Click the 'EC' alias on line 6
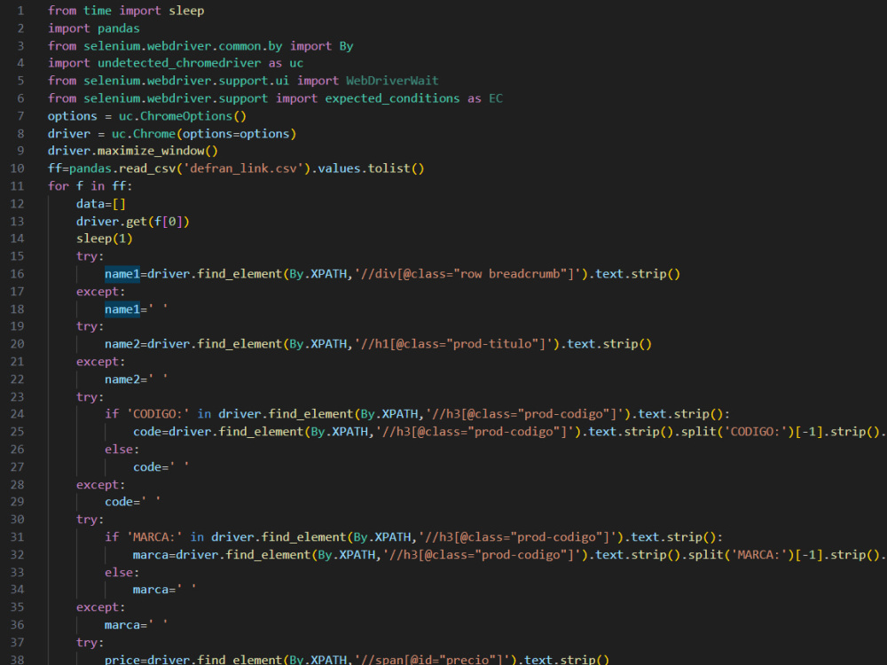The height and width of the screenshot is (665, 887). [x=496, y=98]
